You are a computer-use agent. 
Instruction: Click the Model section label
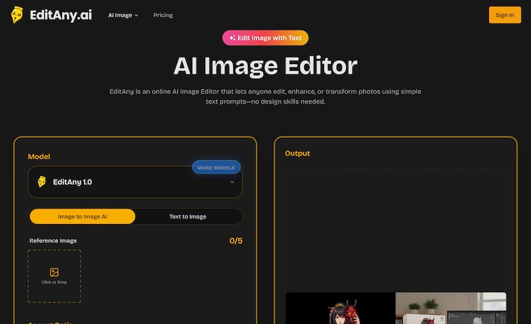click(x=39, y=156)
